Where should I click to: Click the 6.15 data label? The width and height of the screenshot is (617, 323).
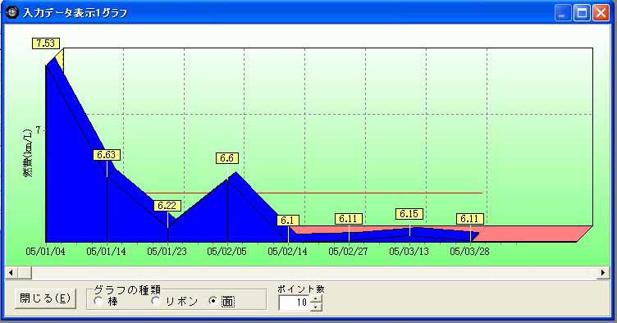[x=409, y=214]
